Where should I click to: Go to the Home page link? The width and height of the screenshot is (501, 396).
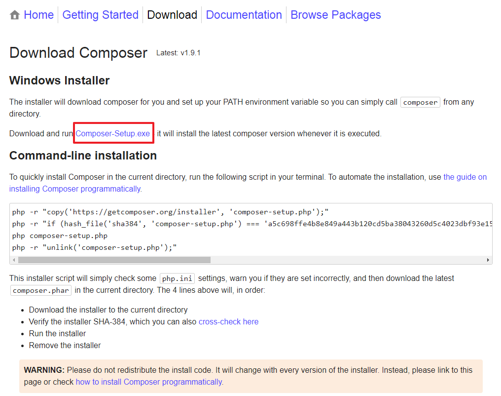[38, 15]
